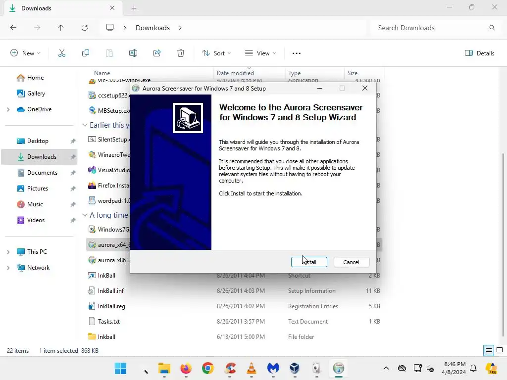507x380 pixels.
Task: Go back with the Back arrow
Action: coord(13,28)
